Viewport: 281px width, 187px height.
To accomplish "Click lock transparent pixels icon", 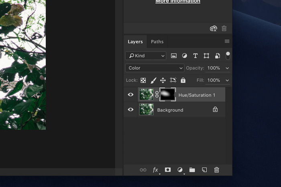I will click(x=143, y=80).
